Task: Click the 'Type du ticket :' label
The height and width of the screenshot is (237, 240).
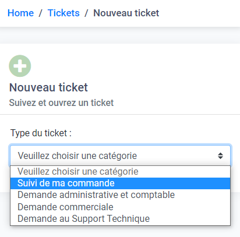Action: (x=41, y=133)
